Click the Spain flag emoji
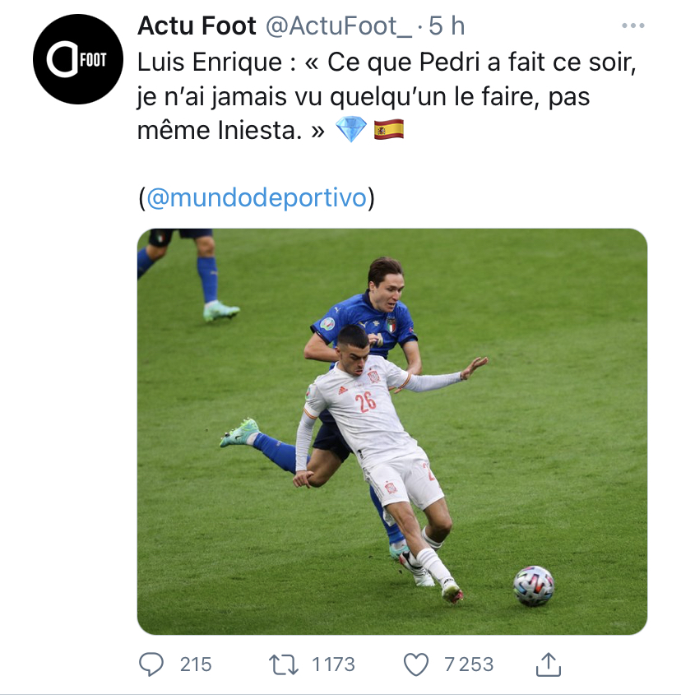Viewport: 681px width, 699px height. [389, 129]
